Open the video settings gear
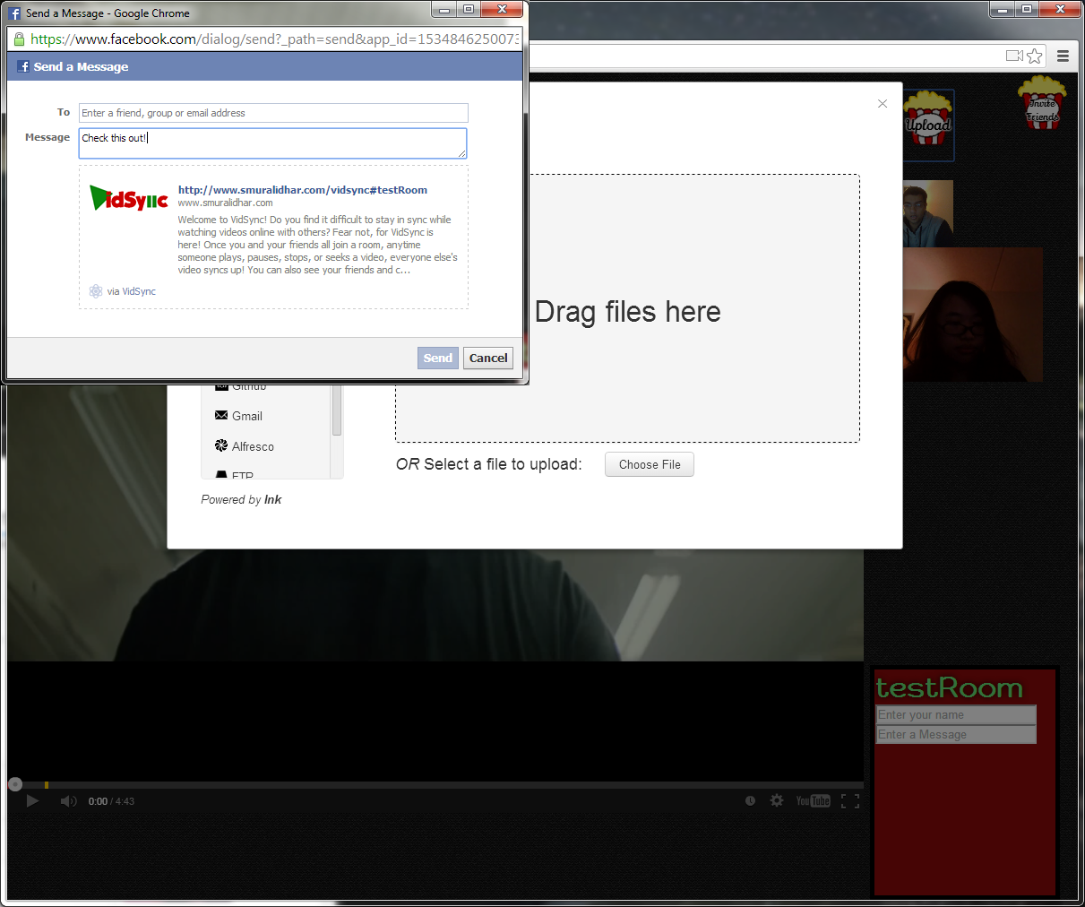 click(777, 800)
